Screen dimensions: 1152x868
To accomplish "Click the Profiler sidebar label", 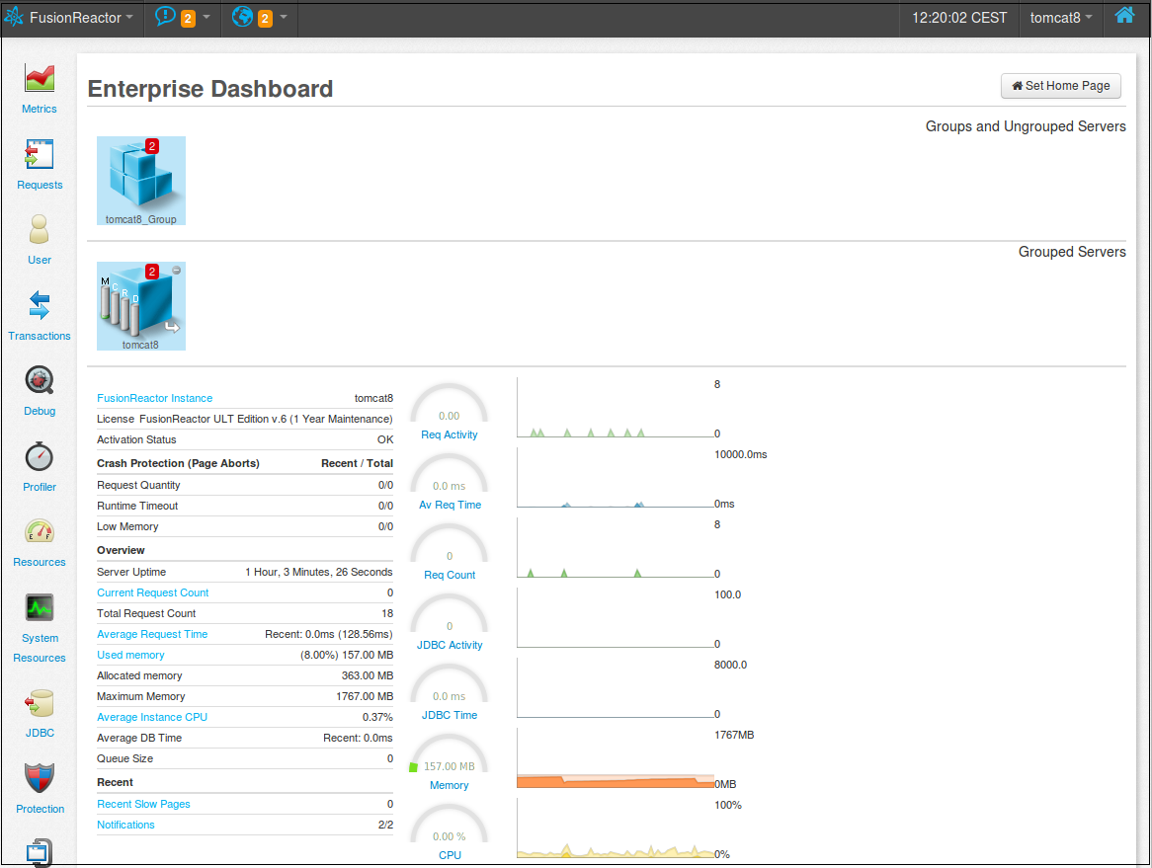I will pos(40,487).
